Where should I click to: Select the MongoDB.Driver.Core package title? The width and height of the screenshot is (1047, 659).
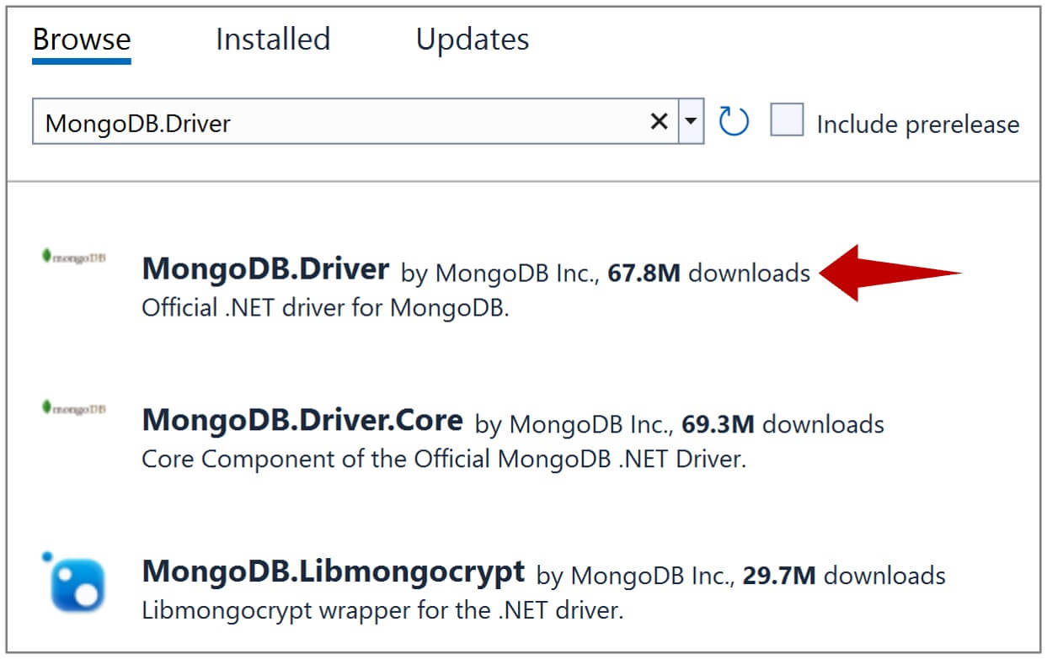point(302,420)
